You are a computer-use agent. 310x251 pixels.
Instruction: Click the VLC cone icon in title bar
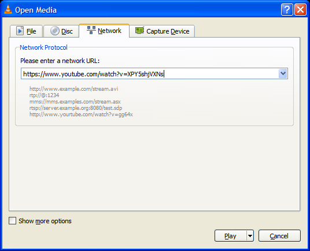[8, 9]
